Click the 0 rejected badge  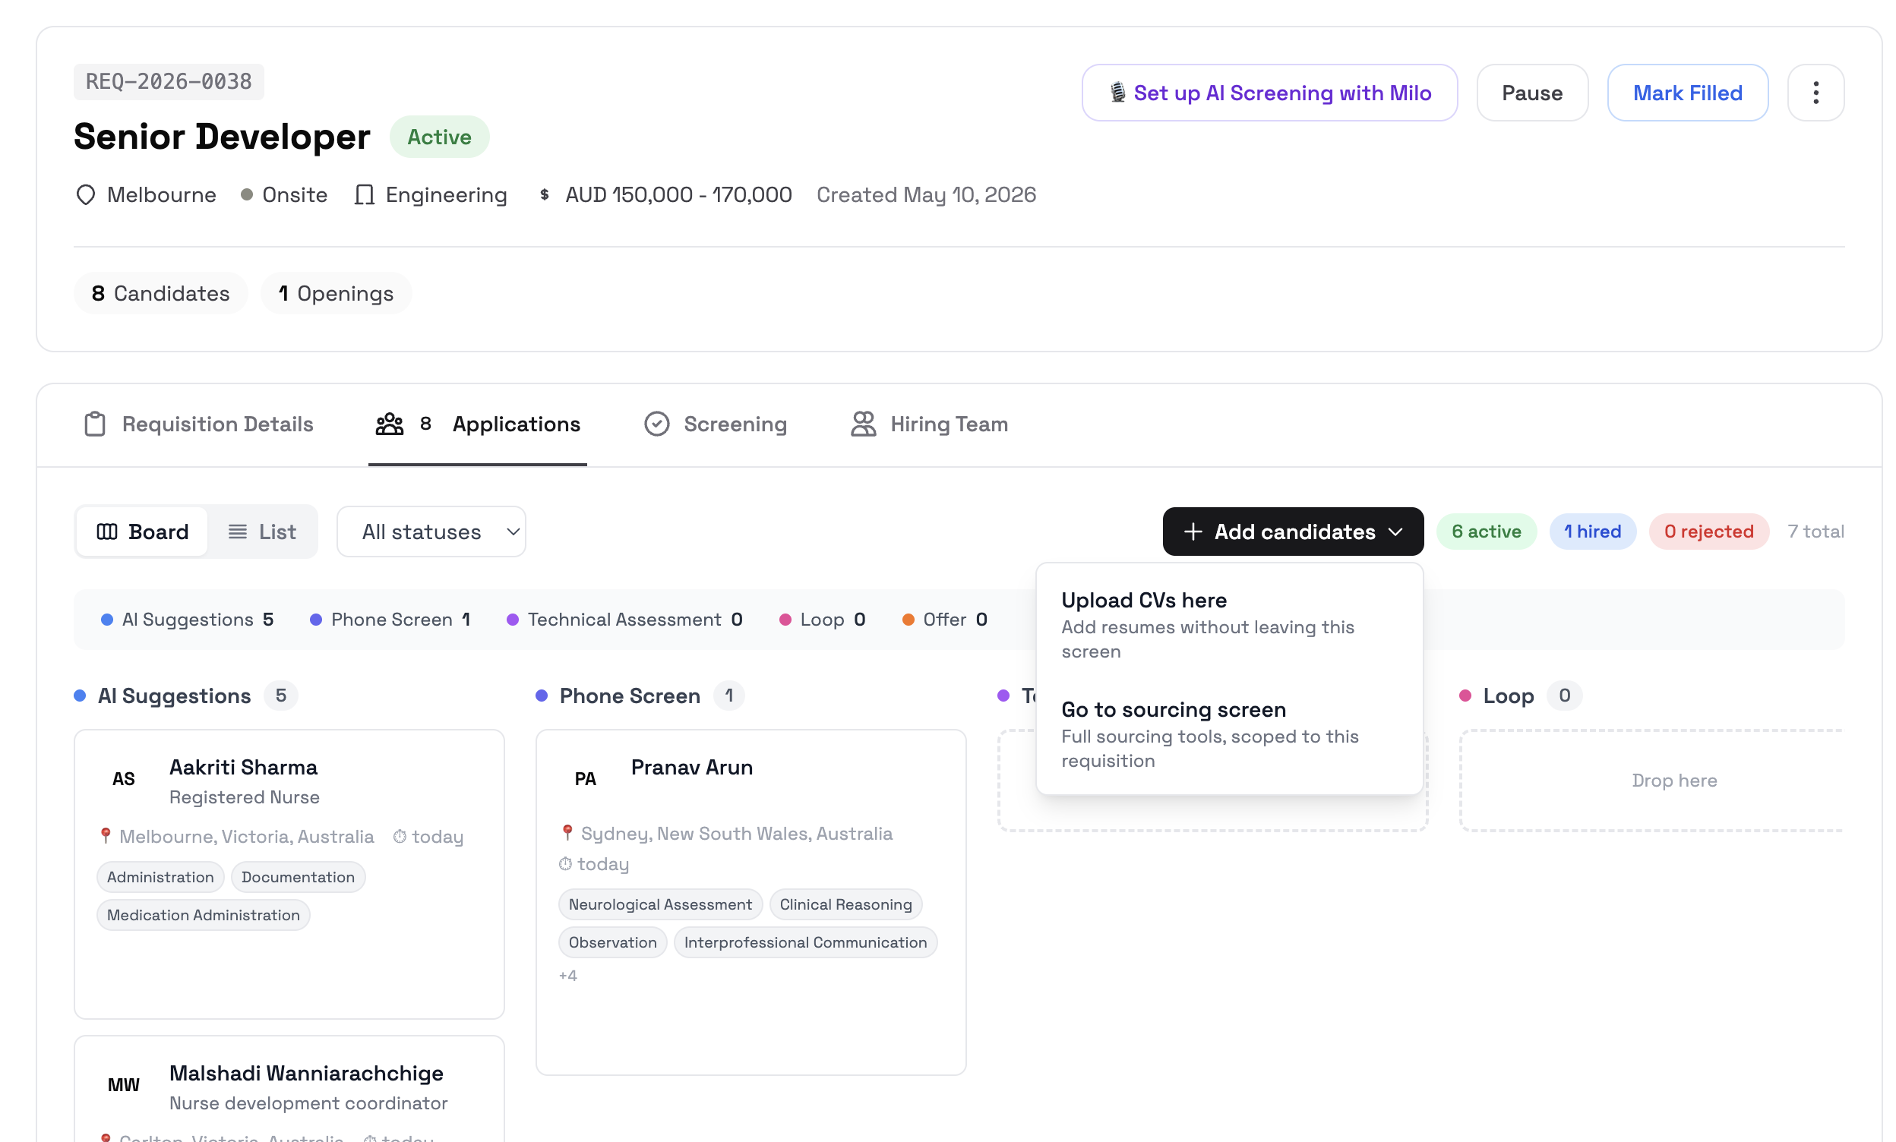pos(1708,532)
